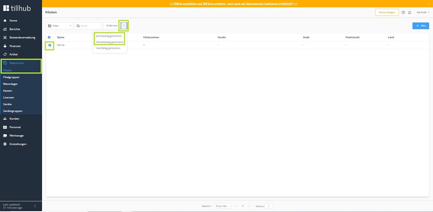Image resolution: width=433 pixels, height=212 pixels.
Task: Click the tillhub logo
Action: pos(17,8)
